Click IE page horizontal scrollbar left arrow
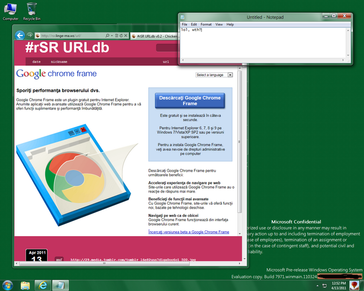Image resolution: width=364 pixels, height=291 pixels. pos(17,264)
